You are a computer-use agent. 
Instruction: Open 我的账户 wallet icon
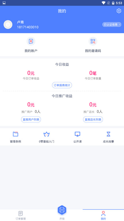point(31,41)
